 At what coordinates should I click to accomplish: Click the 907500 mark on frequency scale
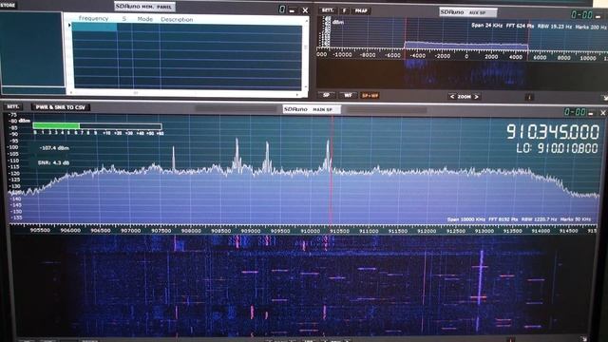161,231
